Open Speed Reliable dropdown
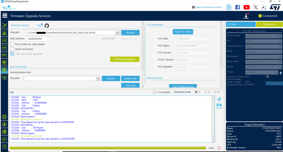This screenshot has width=283, height=152. tap(263, 67)
